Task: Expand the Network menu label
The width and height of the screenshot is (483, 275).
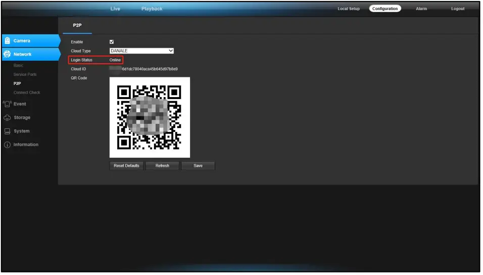Action: click(23, 54)
